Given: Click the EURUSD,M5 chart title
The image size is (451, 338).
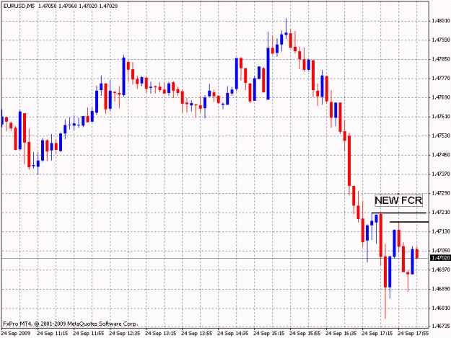Looking at the screenshot, I should click(19, 6).
